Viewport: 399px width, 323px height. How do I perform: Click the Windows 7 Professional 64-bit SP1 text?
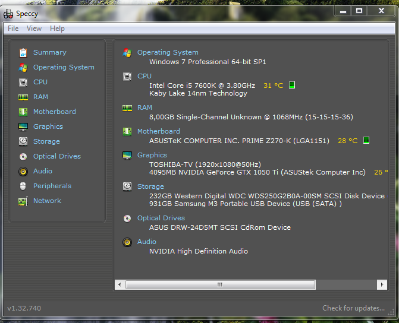click(x=208, y=62)
